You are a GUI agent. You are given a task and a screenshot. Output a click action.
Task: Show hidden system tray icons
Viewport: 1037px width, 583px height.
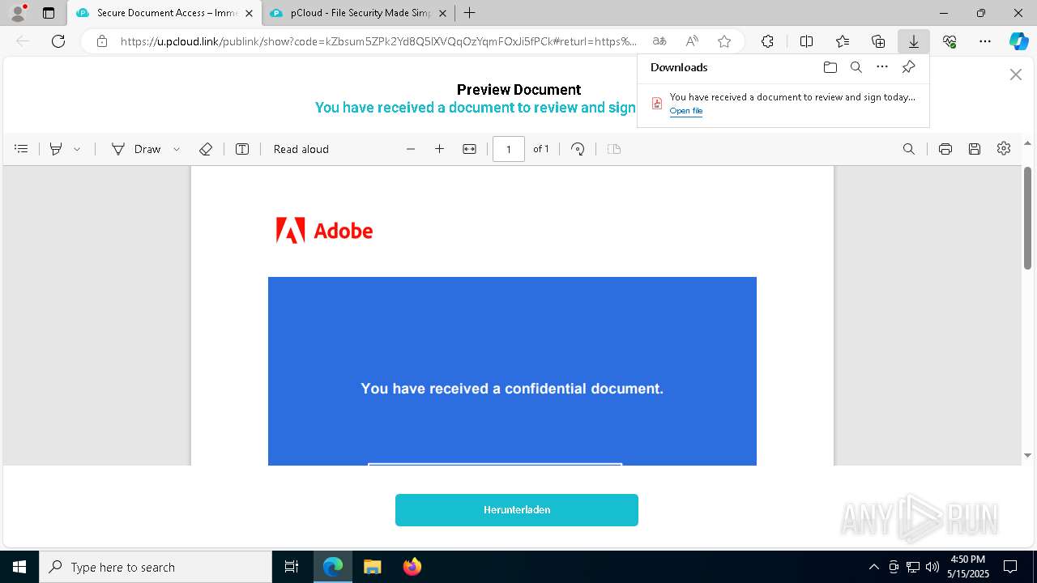coord(873,567)
